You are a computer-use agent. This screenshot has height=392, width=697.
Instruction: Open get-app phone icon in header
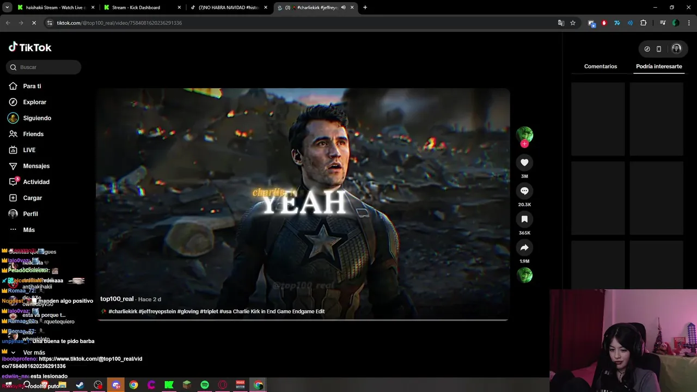pyautogui.click(x=659, y=49)
